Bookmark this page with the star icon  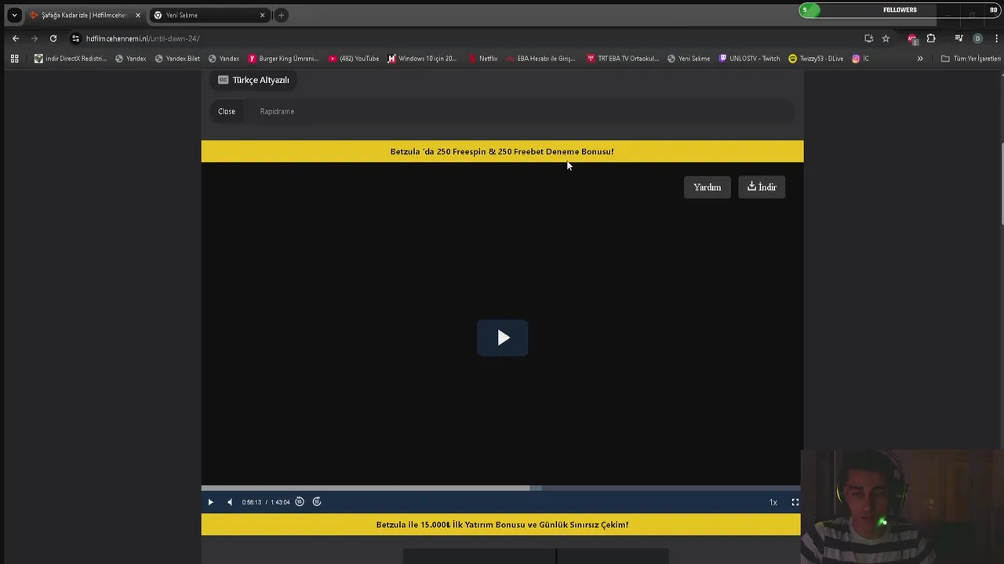coord(886,38)
